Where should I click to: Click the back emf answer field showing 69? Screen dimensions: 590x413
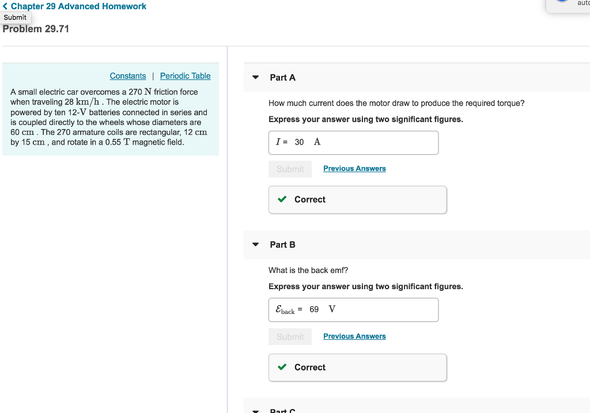353,309
